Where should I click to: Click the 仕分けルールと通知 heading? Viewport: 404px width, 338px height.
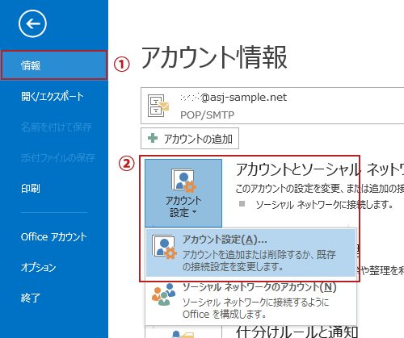[297, 332]
